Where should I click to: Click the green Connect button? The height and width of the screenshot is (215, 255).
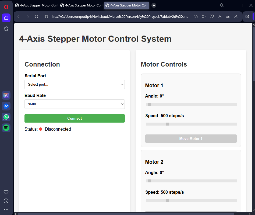75,119
